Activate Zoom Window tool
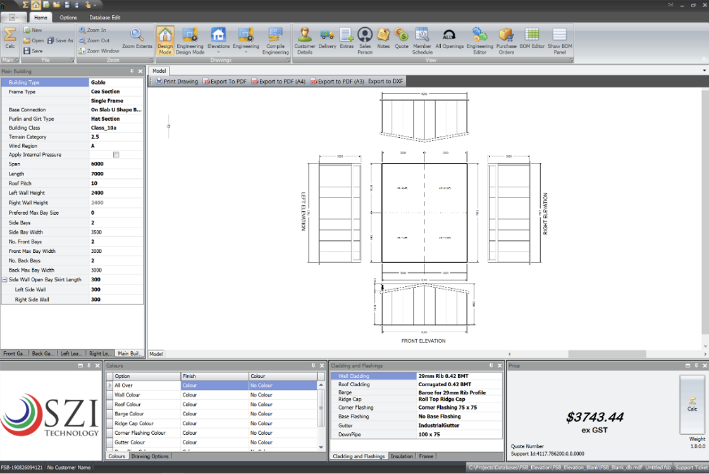 point(99,51)
